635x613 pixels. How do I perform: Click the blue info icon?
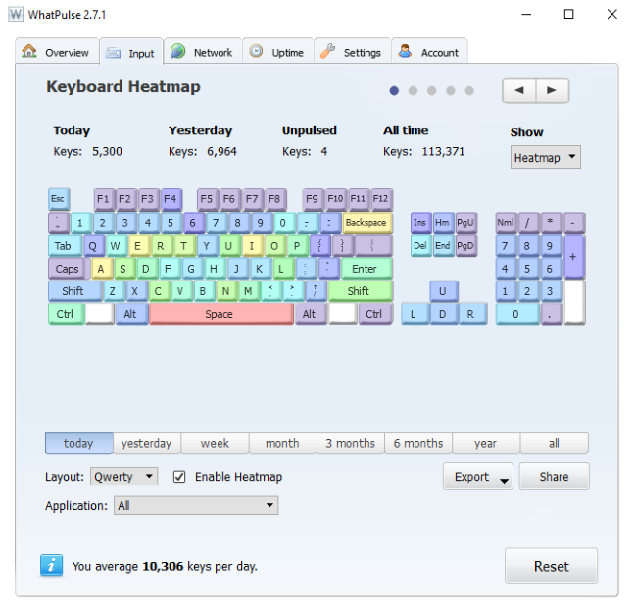pos(51,565)
